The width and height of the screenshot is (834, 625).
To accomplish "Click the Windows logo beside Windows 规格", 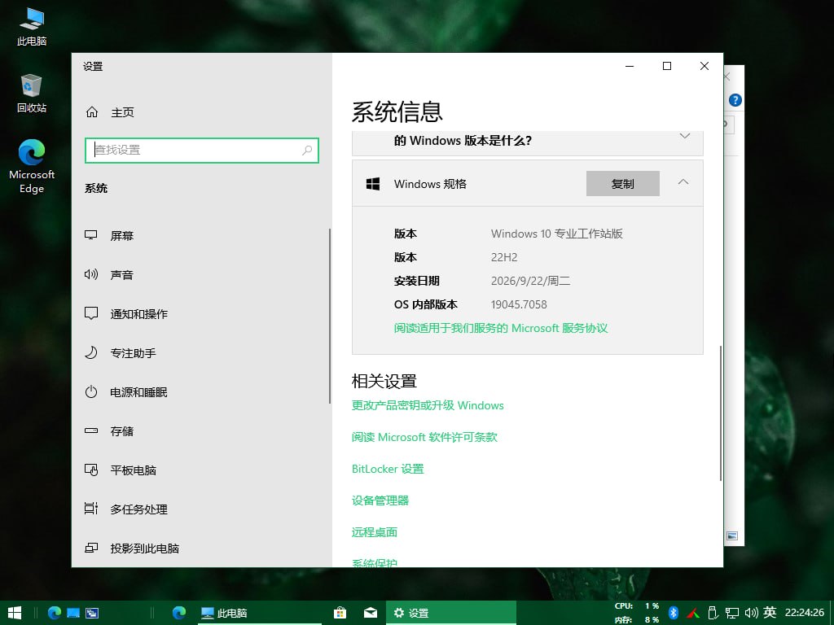I will point(373,184).
